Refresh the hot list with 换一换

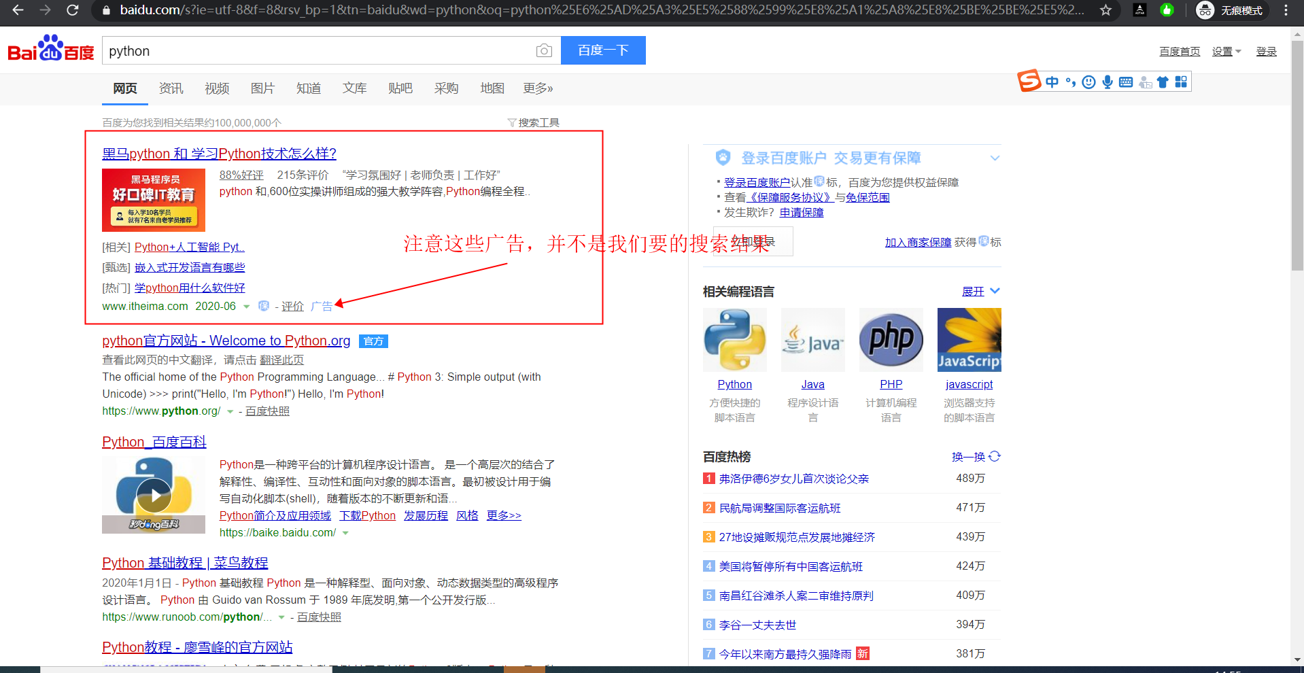(x=976, y=457)
